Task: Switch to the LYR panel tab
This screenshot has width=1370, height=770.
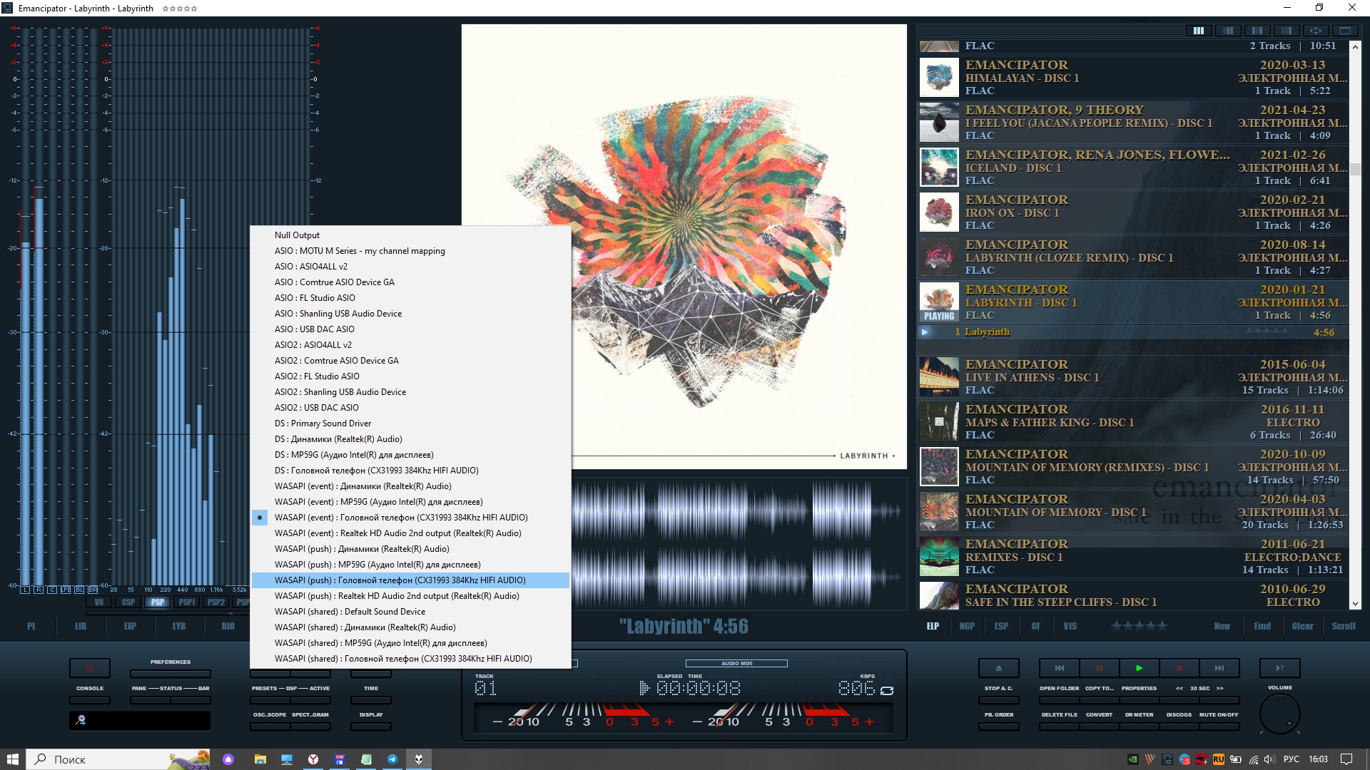Action: tap(179, 626)
